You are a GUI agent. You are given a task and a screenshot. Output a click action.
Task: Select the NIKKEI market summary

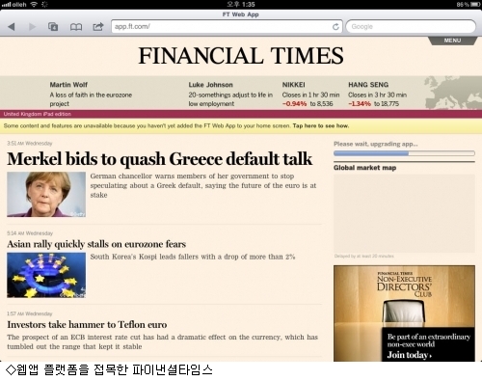310,95
